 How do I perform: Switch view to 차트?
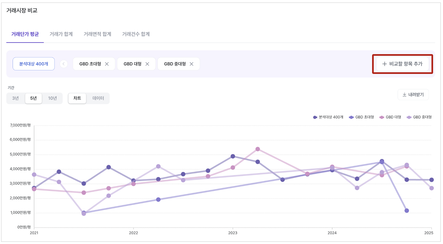coord(77,98)
